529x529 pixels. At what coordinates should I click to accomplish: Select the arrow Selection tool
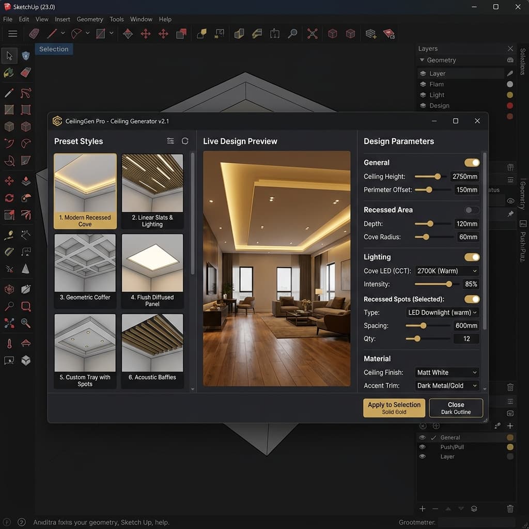pos(9,56)
